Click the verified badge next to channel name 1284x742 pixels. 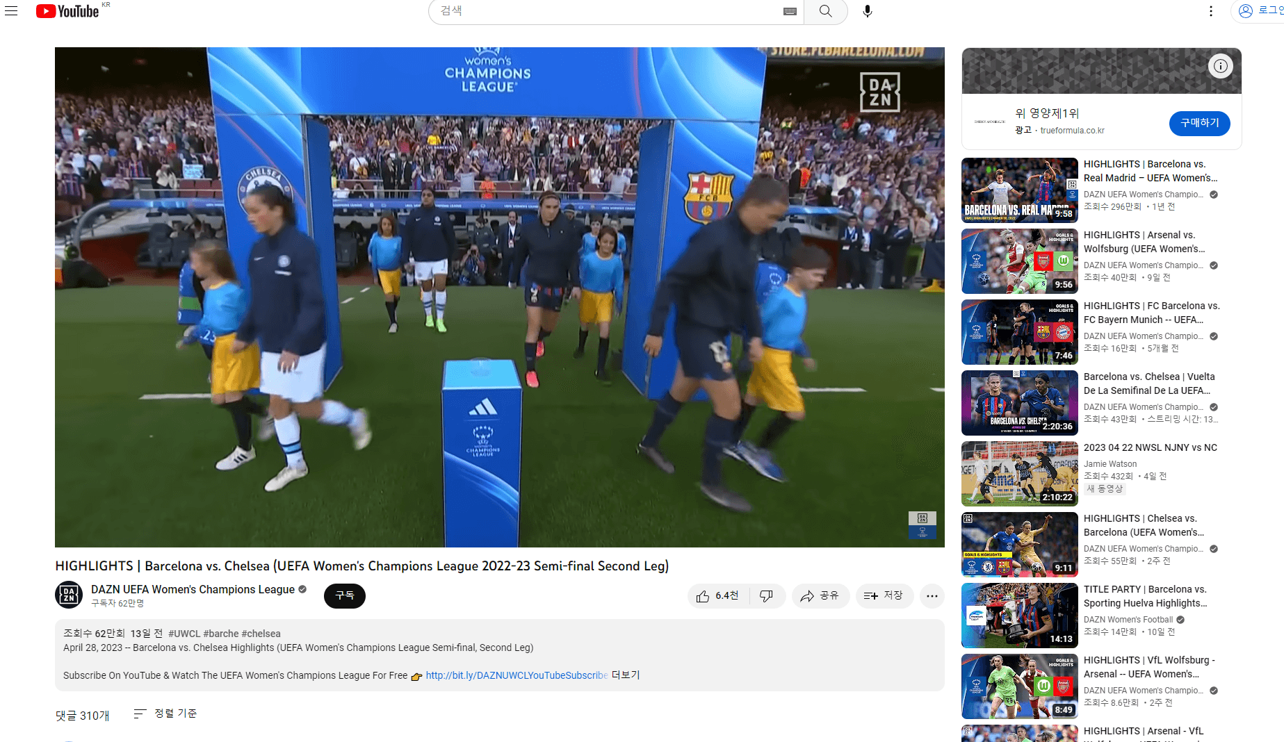click(302, 589)
